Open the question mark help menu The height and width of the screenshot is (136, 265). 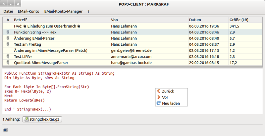(x=88, y=11)
